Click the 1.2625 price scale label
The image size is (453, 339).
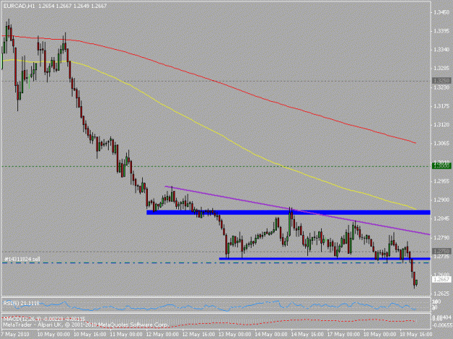click(441, 293)
